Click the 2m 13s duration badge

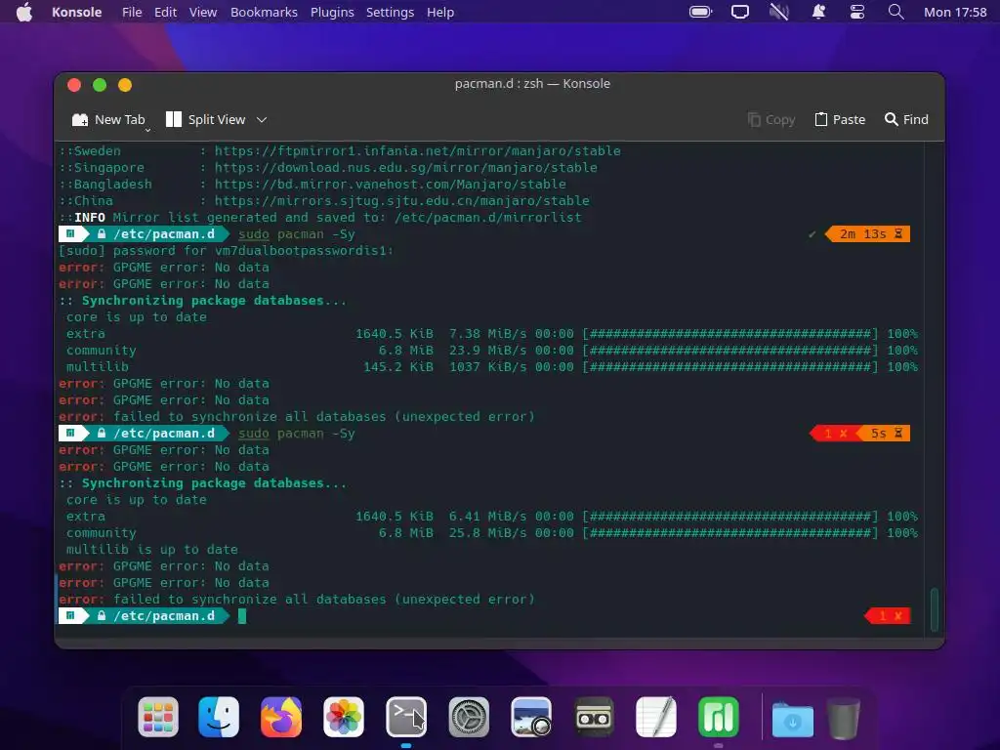click(x=868, y=234)
